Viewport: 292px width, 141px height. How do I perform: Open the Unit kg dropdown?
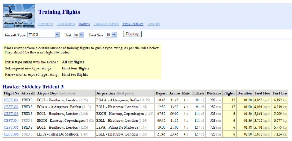[78, 35]
